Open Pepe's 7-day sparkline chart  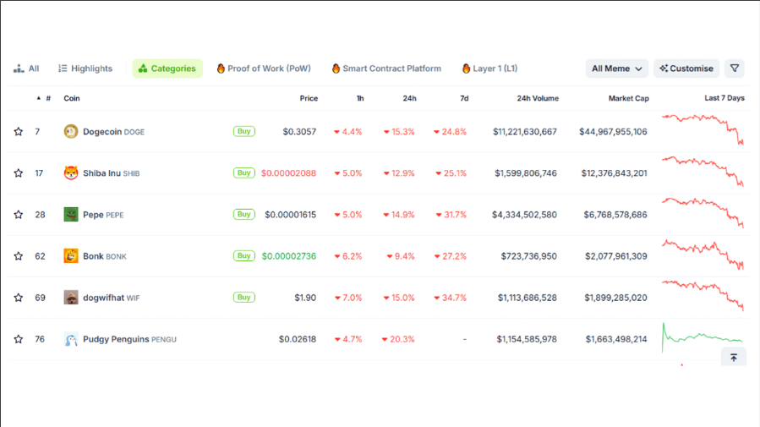coord(703,212)
